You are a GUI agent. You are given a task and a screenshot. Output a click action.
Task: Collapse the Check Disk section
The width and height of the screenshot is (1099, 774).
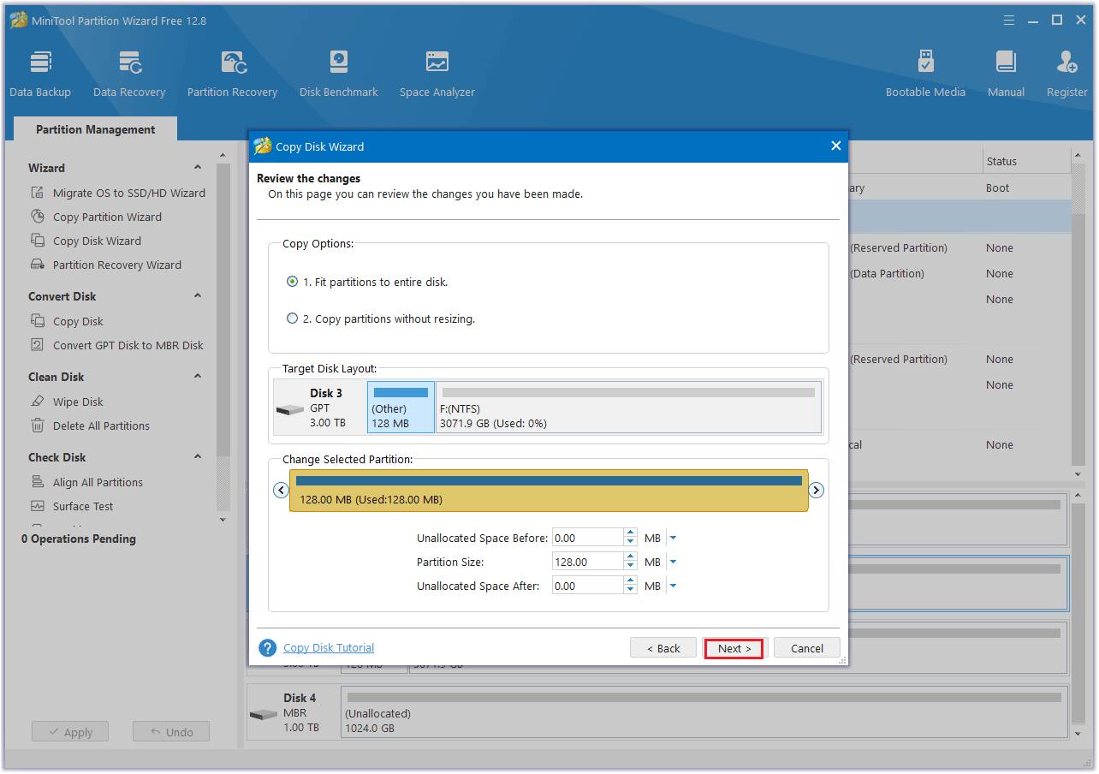(198, 457)
